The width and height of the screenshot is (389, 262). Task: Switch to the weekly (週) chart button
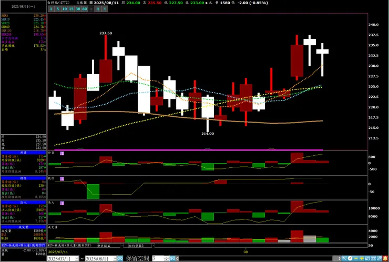98,9
